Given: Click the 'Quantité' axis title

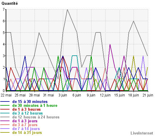Looking at the screenshot, I should pos(10,4).
